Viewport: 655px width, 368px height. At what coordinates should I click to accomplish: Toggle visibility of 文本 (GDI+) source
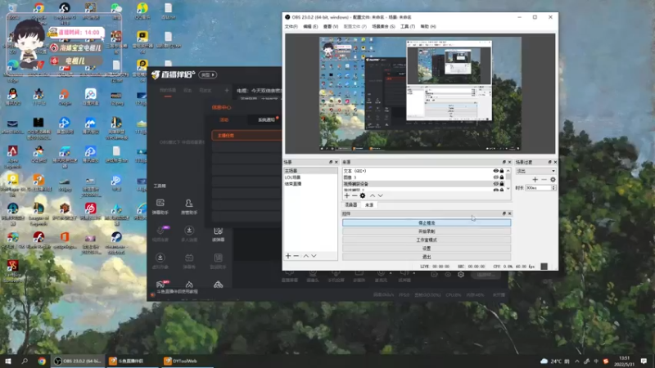[x=496, y=171]
